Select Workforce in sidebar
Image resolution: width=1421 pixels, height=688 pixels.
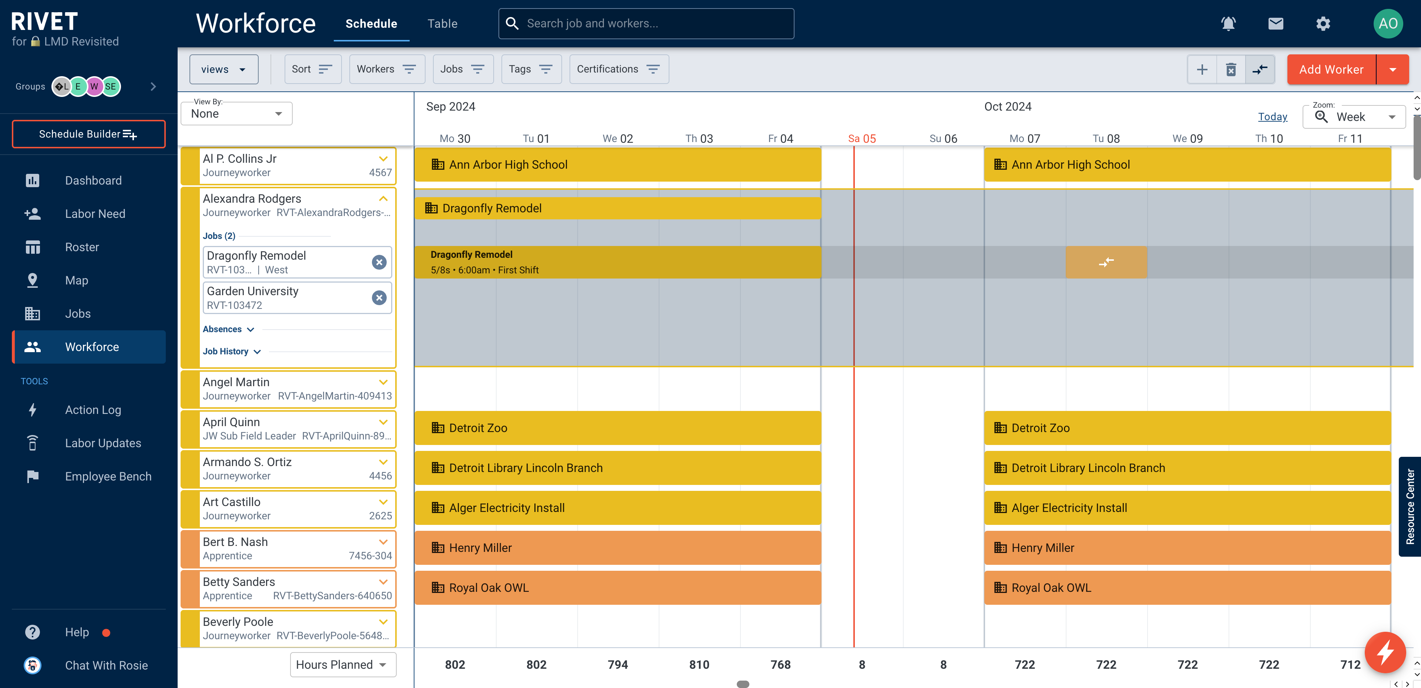[88, 347]
